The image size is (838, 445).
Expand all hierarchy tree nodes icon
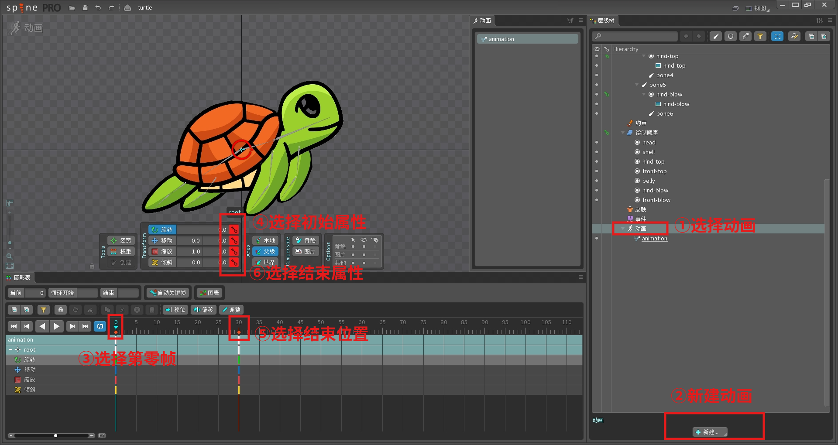coord(824,36)
